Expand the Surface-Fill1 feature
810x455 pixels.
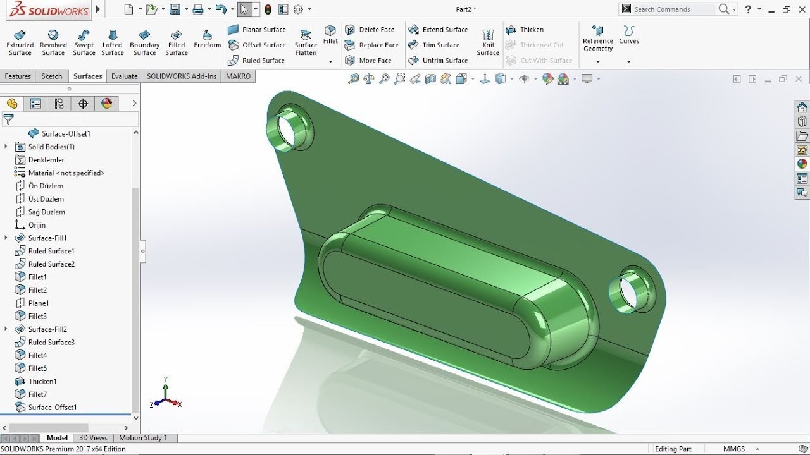(6, 238)
